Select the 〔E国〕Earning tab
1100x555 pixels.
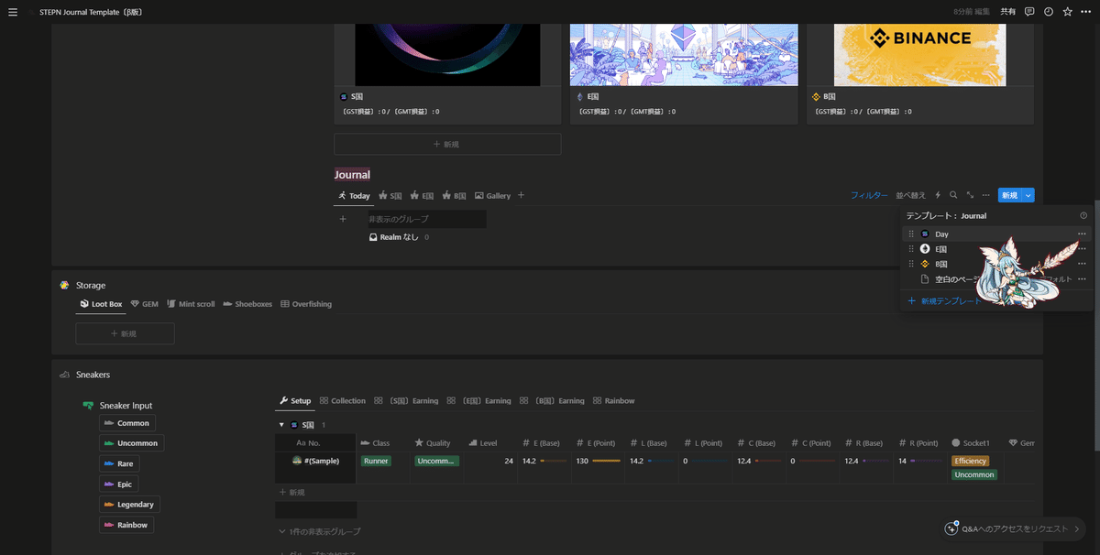(478, 401)
